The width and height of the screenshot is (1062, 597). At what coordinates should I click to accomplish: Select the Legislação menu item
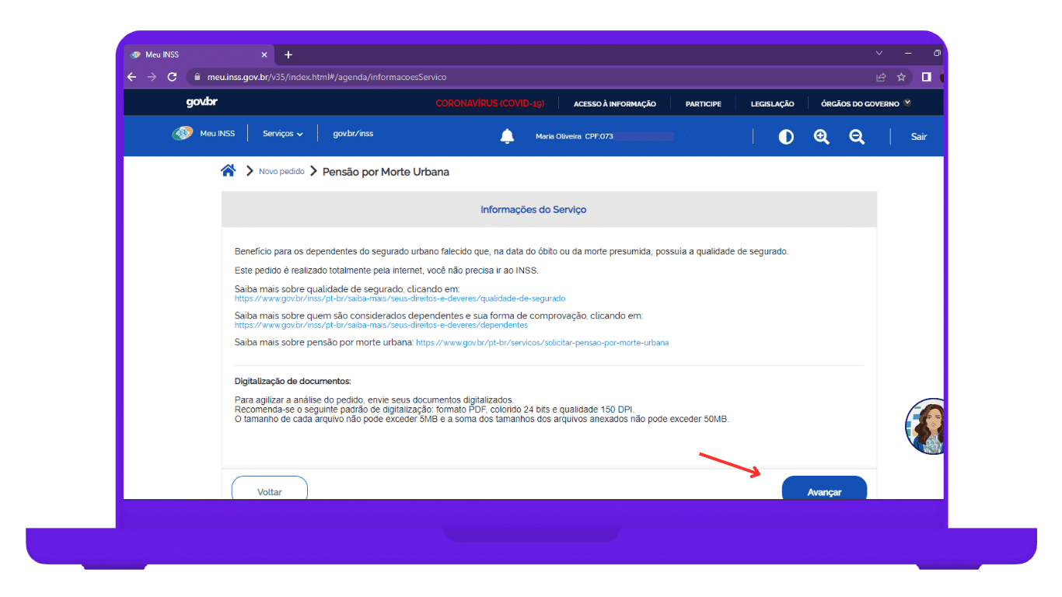pyautogui.click(x=772, y=103)
